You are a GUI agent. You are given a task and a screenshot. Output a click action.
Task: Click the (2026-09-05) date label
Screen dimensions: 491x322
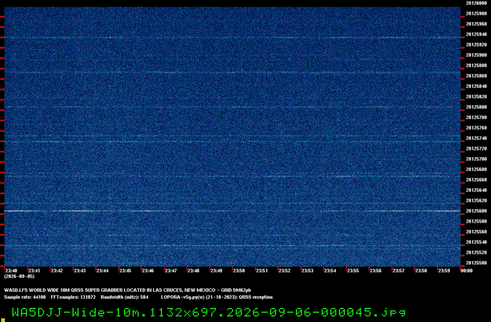[19, 277]
